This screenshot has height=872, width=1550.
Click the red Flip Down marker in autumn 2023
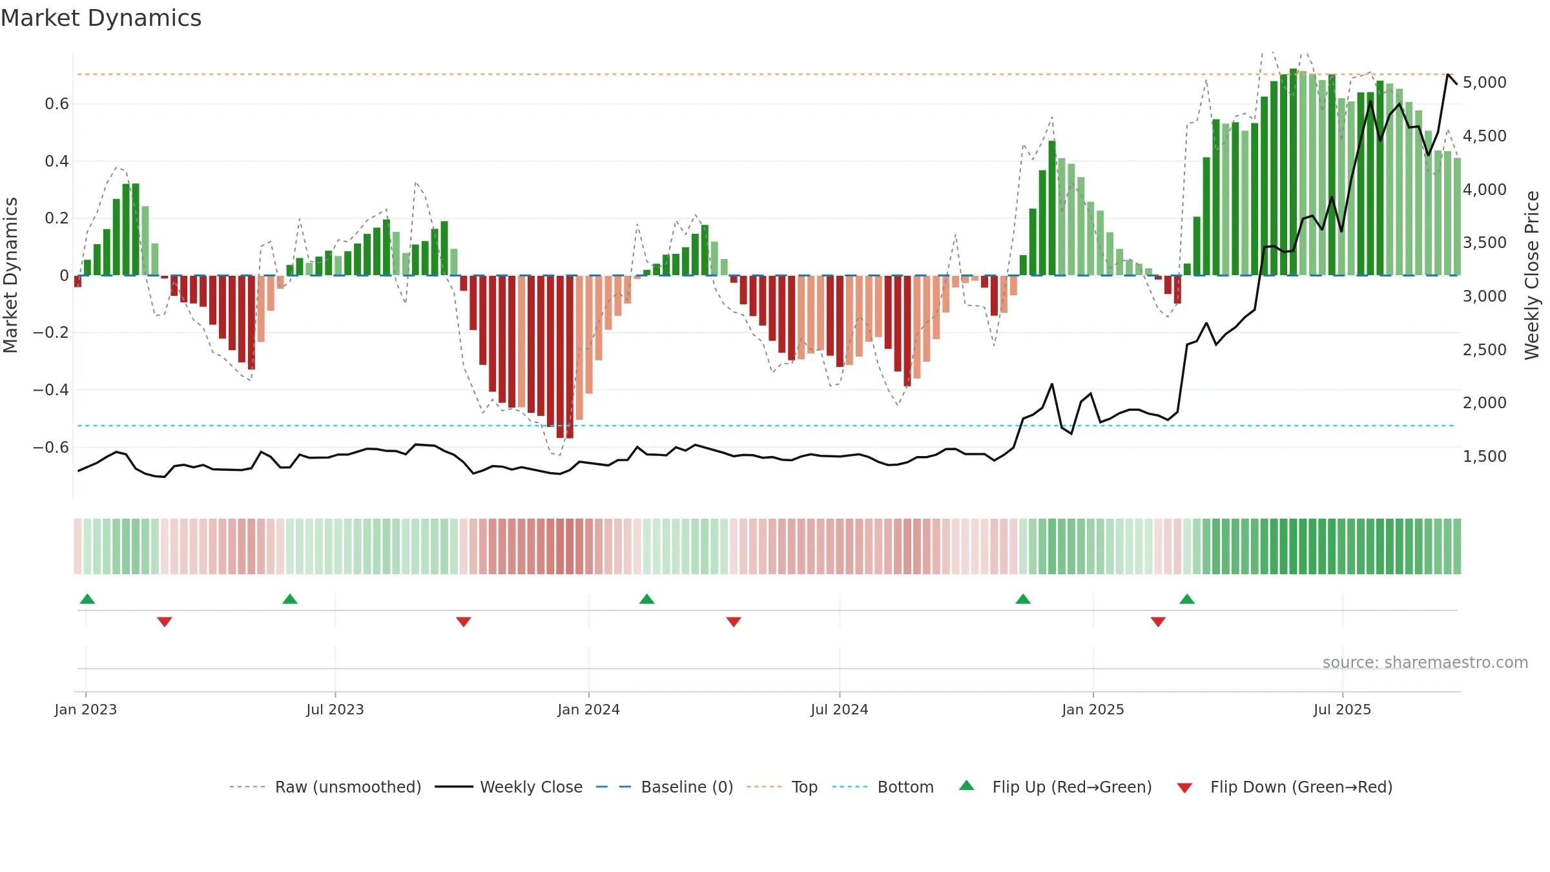[x=464, y=621]
